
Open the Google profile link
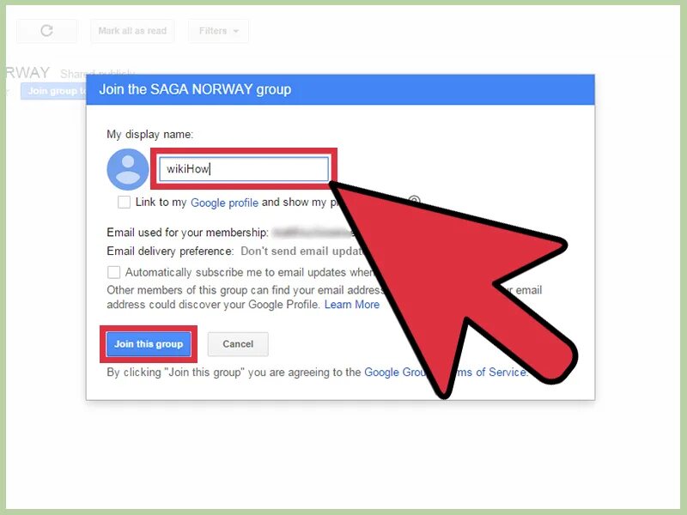click(x=224, y=203)
